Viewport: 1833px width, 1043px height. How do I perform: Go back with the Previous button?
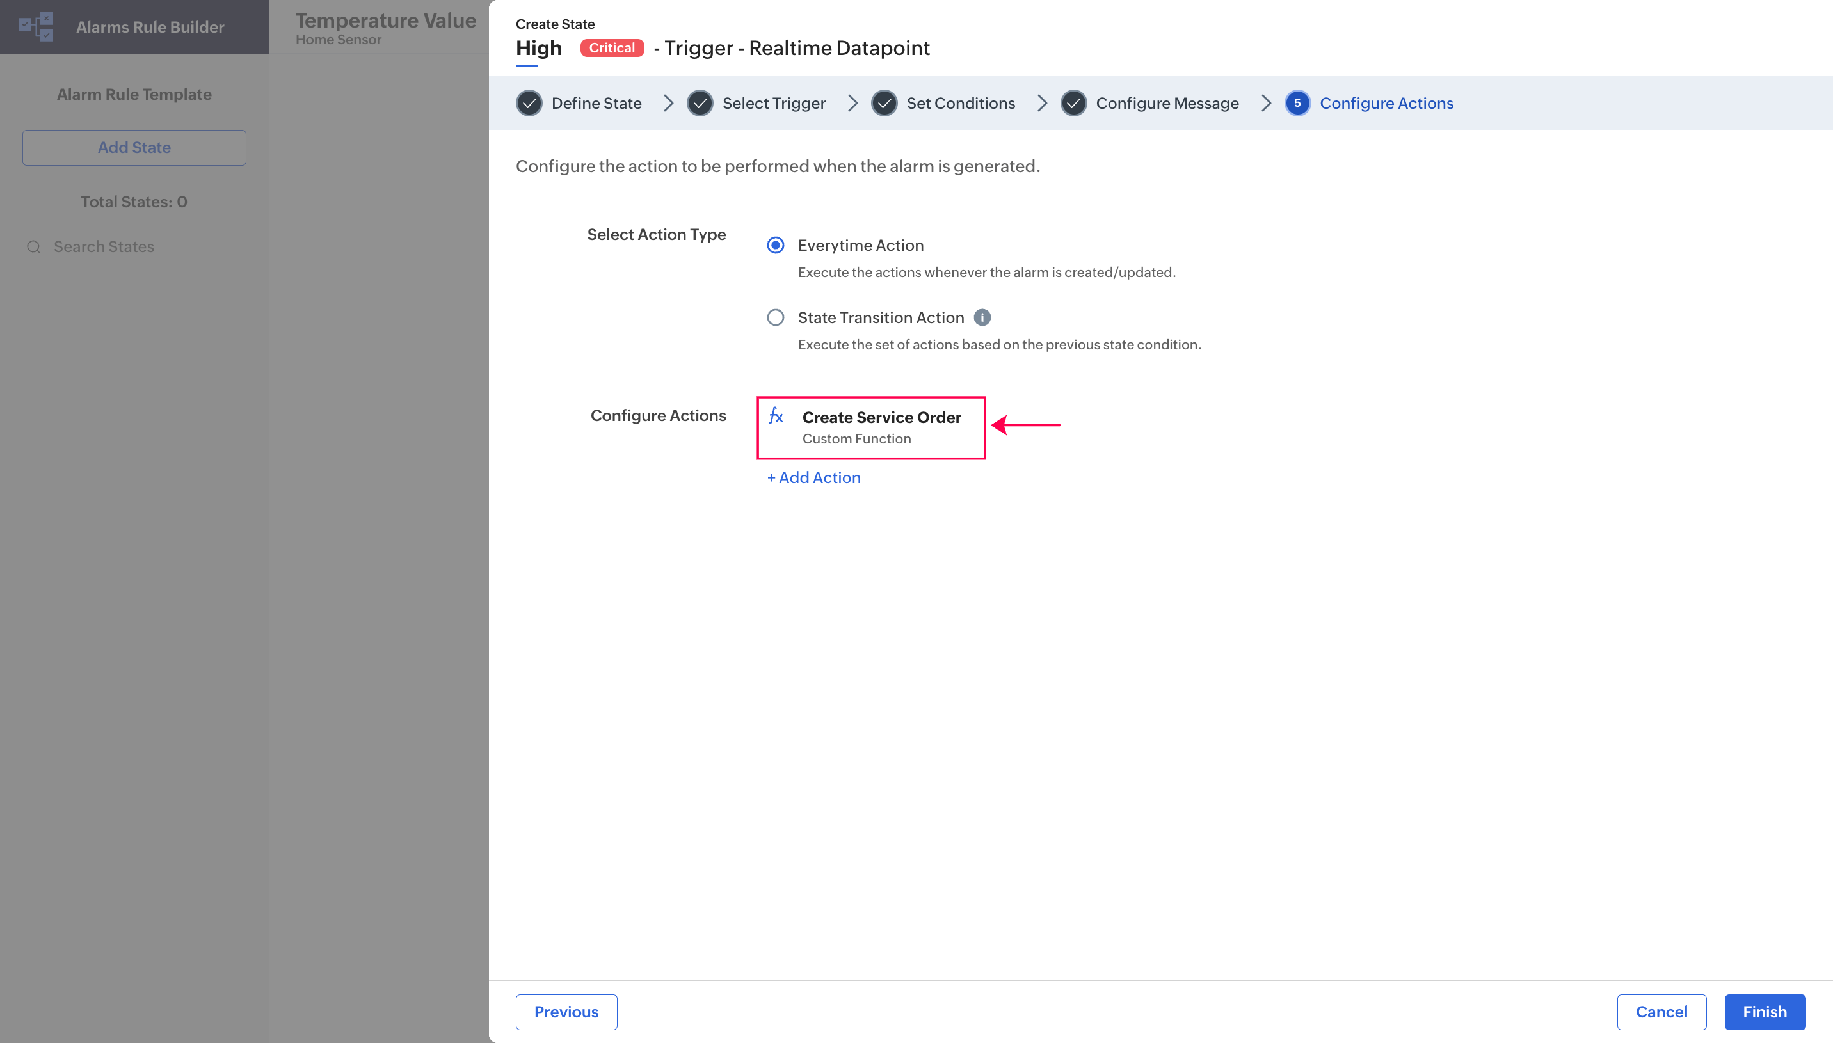pos(566,1012)
